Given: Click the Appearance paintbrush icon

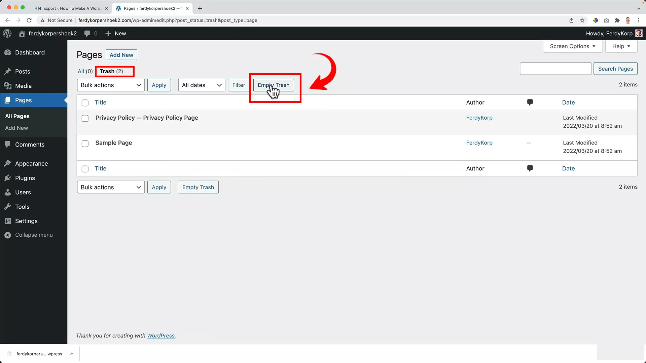Looking at the screenshot, I should (8, 163).
